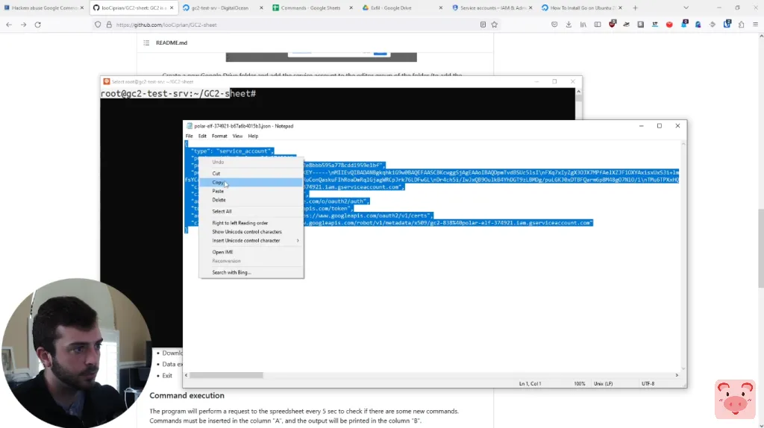
Task: Open the Pocket save icon
Action: tap(554, 25)
